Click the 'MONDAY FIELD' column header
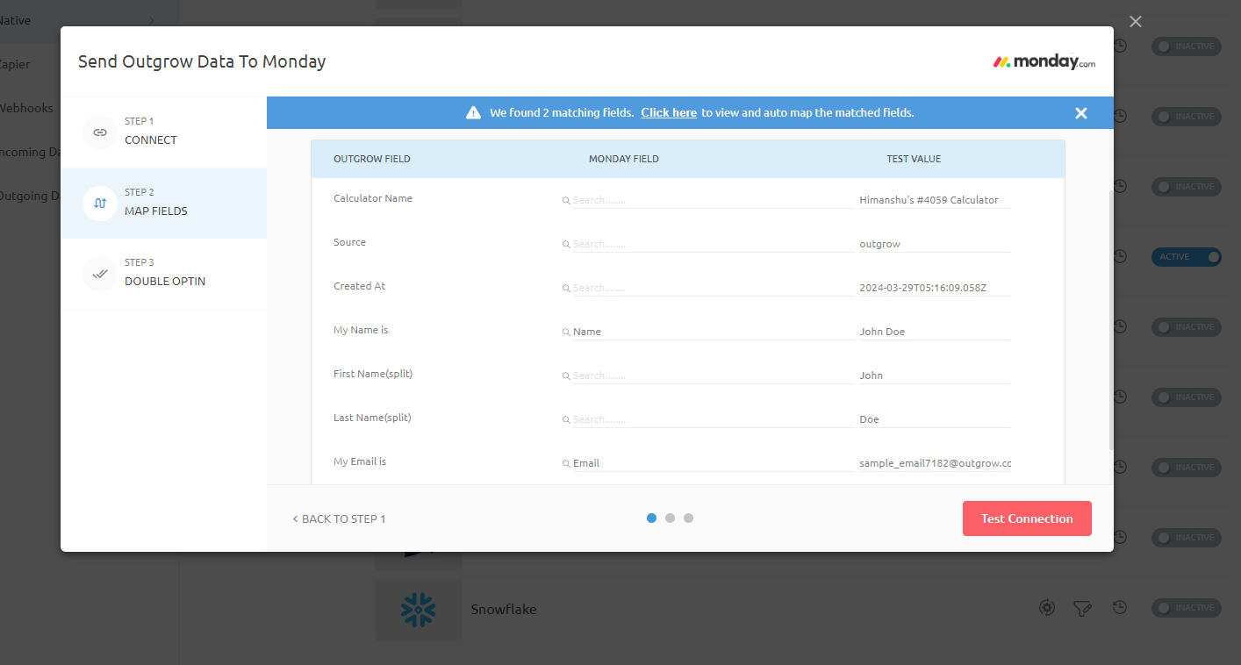The height and width of the screenshot is (665, 1241). pos(624,159)
